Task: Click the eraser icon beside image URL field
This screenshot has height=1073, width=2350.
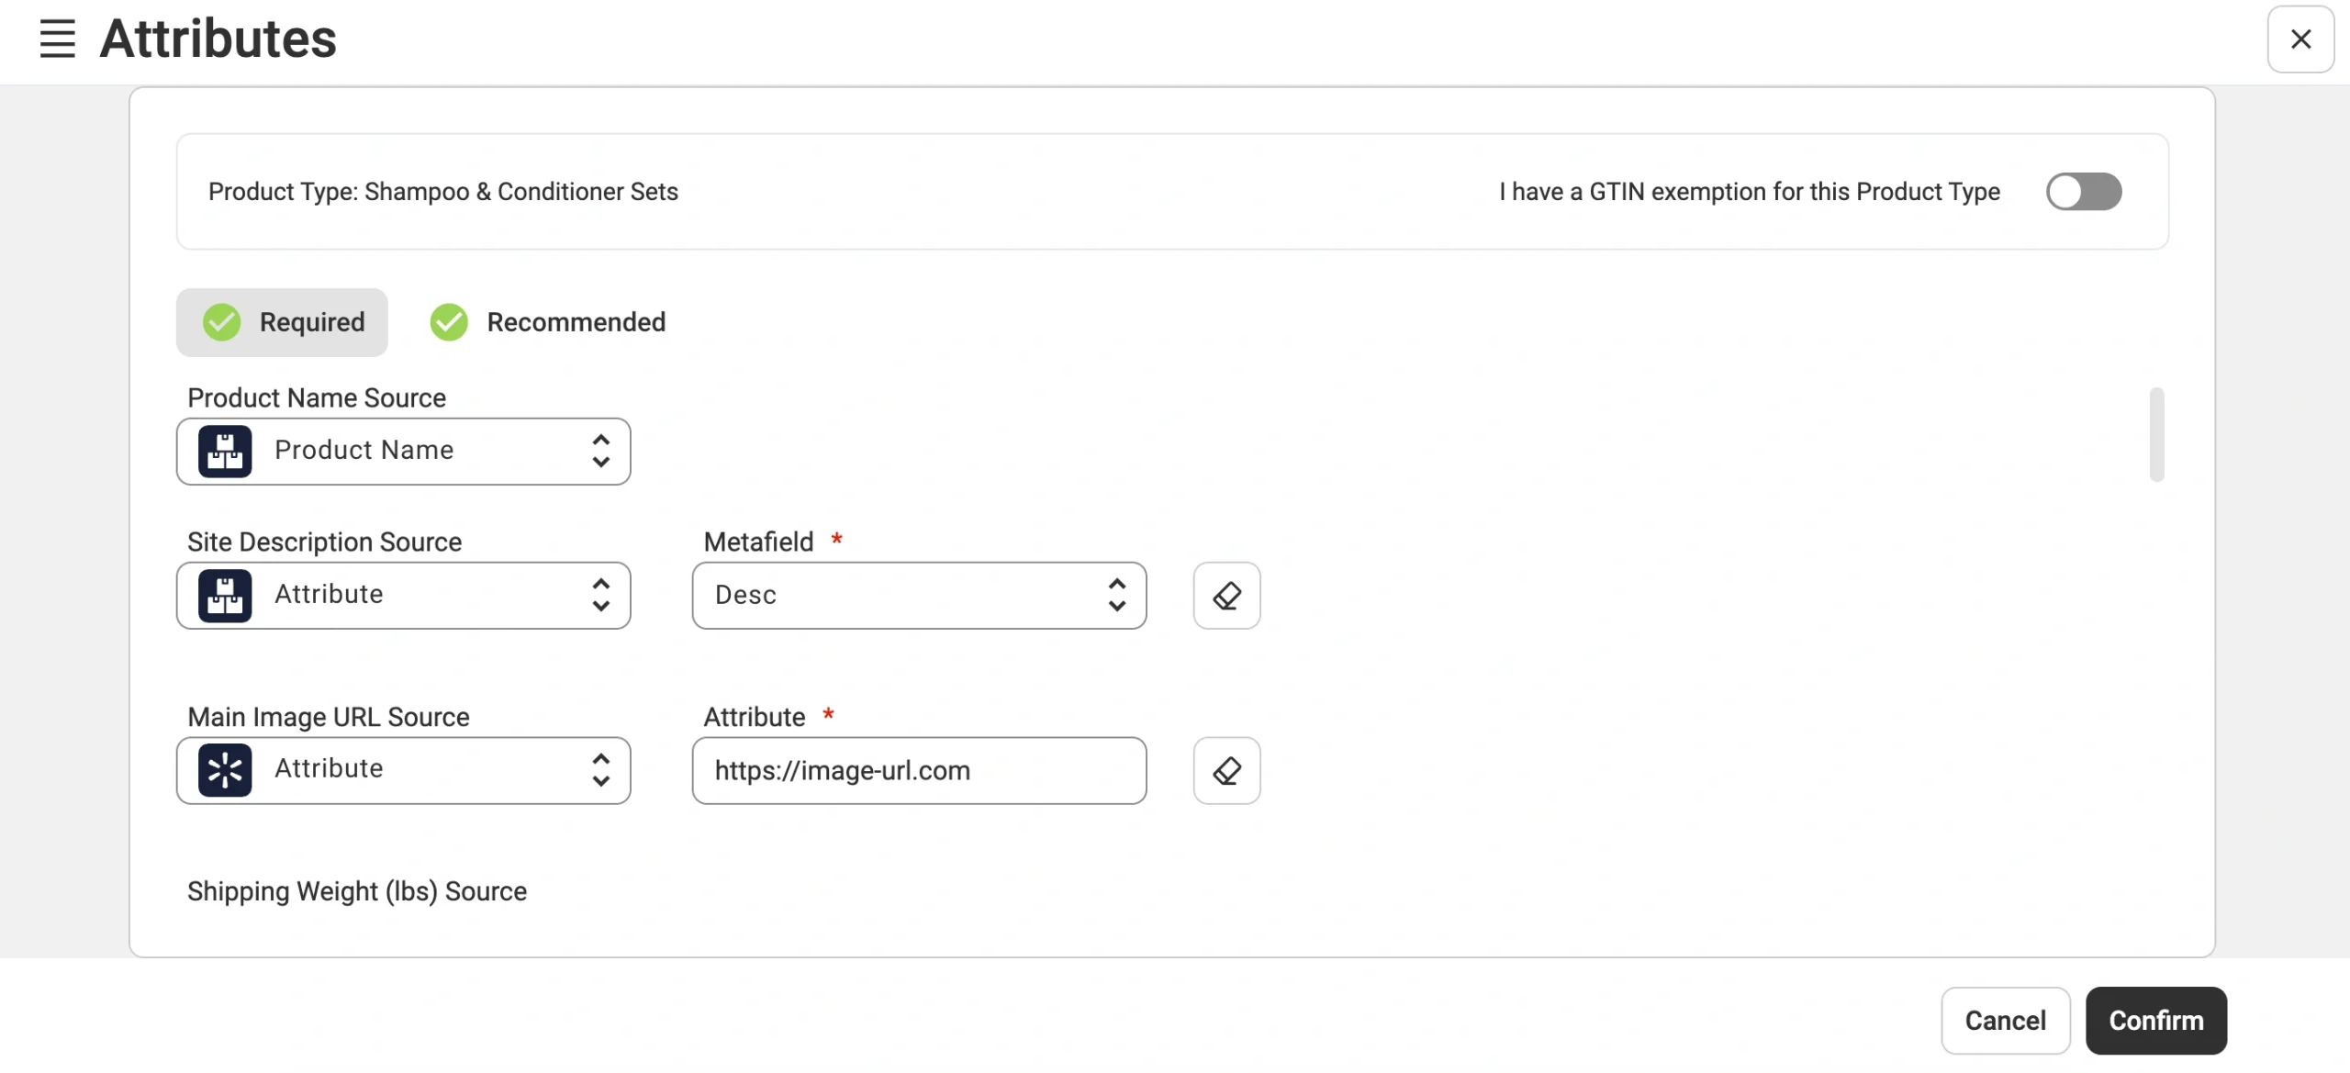Action: [1226, 771]
